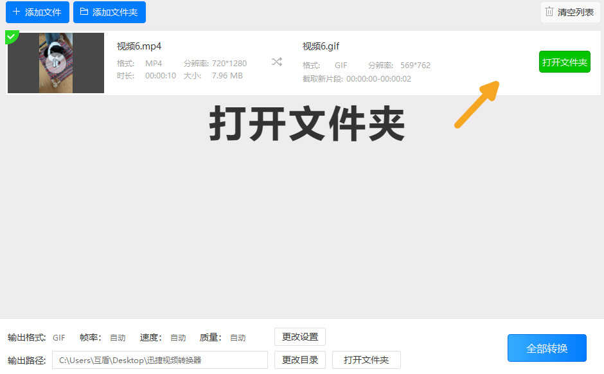The width and height of the screenshot is (604, 374).
Task: Click the 帧率 value 自动
Action: pyautogui.click(x=118, y=338)
